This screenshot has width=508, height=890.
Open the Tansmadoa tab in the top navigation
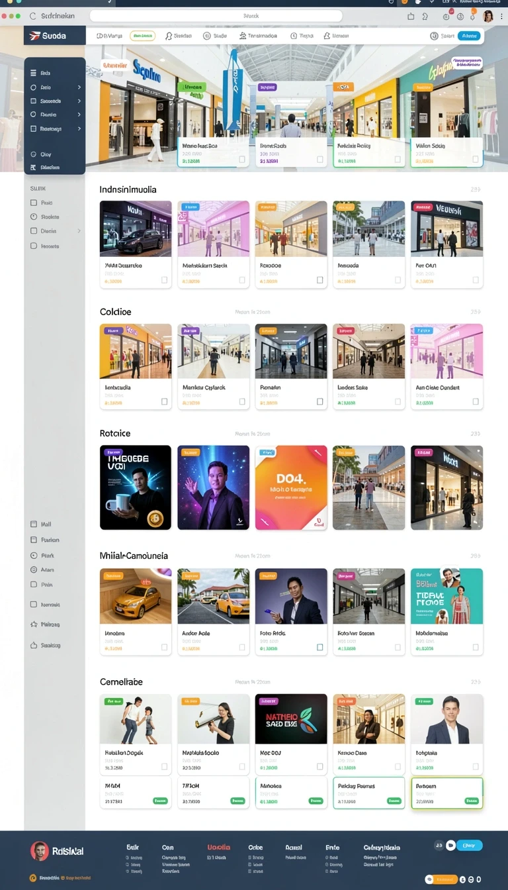click(x=259, y=36)
